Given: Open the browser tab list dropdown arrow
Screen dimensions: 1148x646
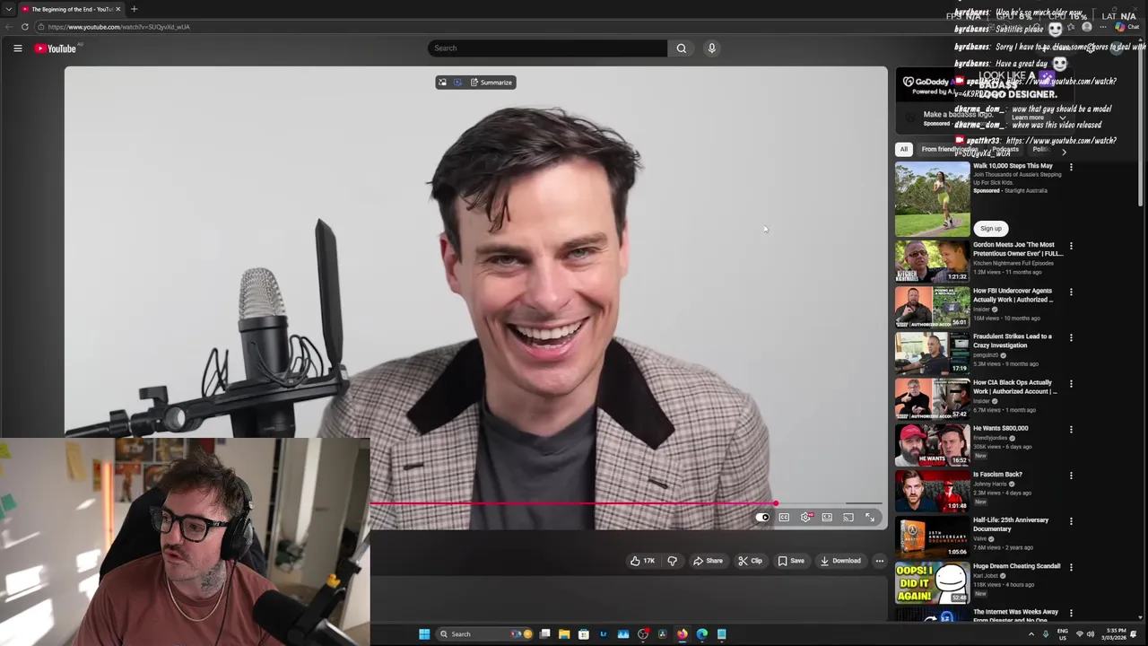Looking at the screenshot, I should [x=8, y=9].
